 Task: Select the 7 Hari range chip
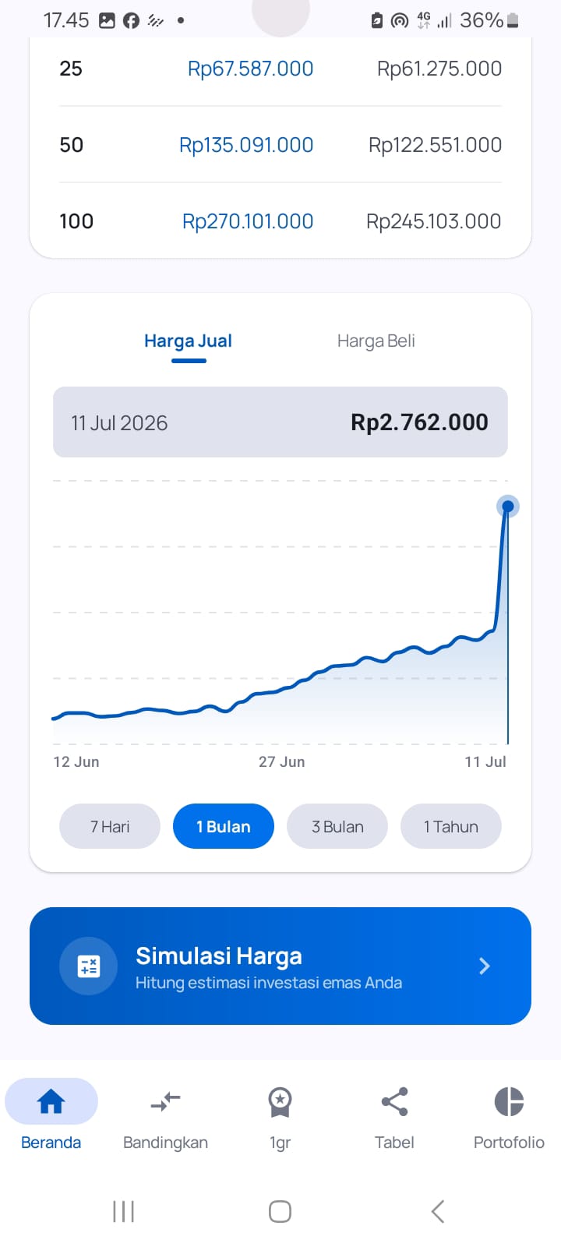110,826
